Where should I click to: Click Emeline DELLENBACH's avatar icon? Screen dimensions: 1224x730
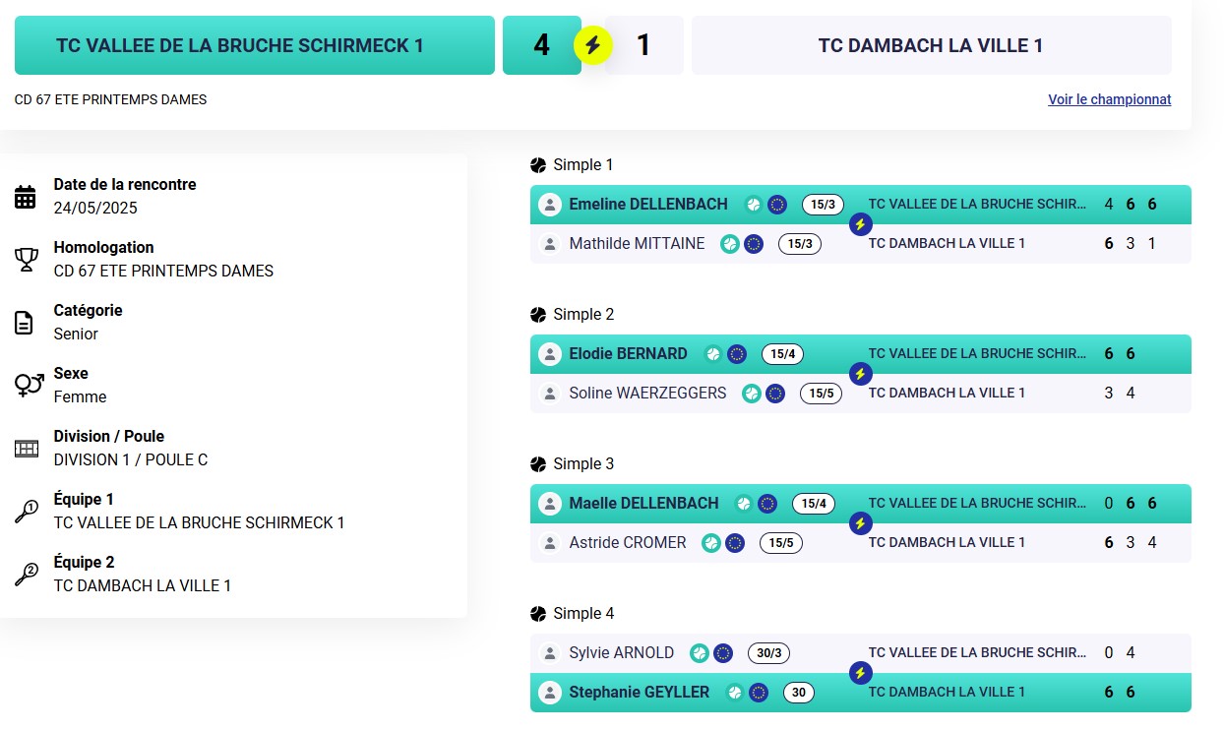tap(549, 205)
